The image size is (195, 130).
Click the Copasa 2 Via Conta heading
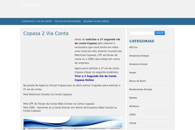pyautogui.click(x=46, y=33)
